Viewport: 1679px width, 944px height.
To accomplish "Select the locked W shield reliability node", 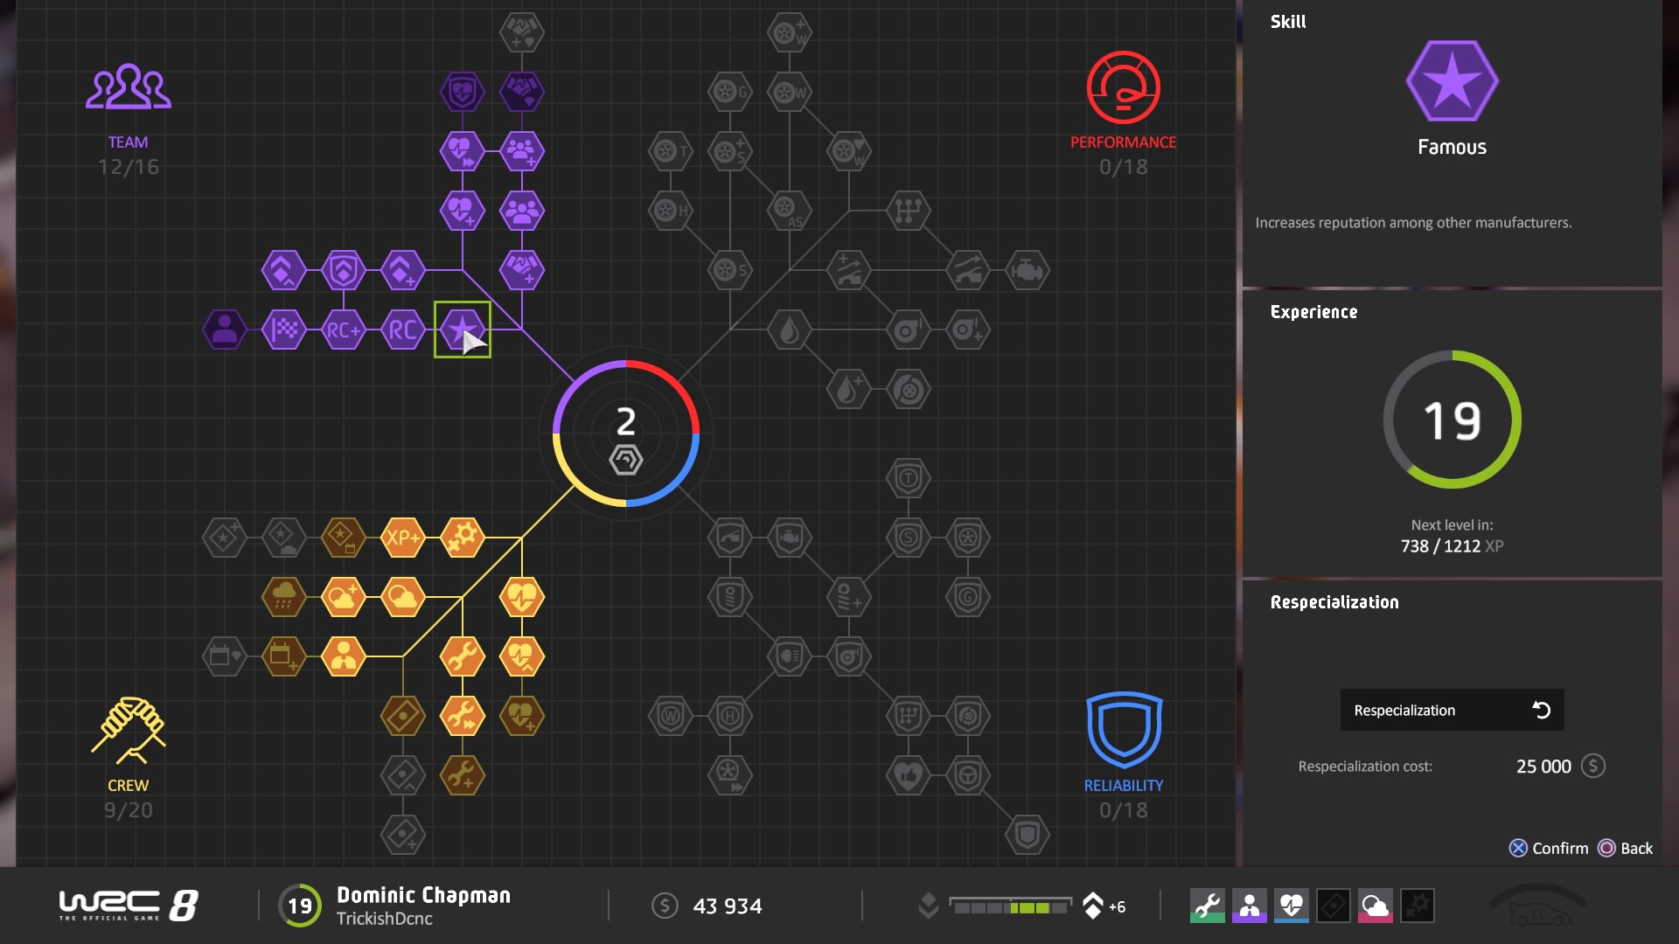I will click(670, 716).
